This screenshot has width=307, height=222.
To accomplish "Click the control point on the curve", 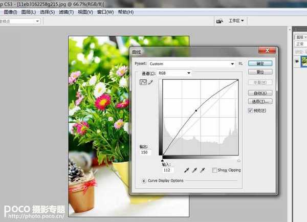I will 196,111.
